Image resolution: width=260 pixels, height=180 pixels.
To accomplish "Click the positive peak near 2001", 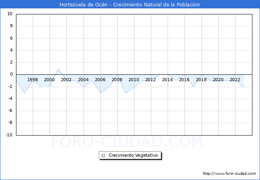I will (x=58, y=69).
